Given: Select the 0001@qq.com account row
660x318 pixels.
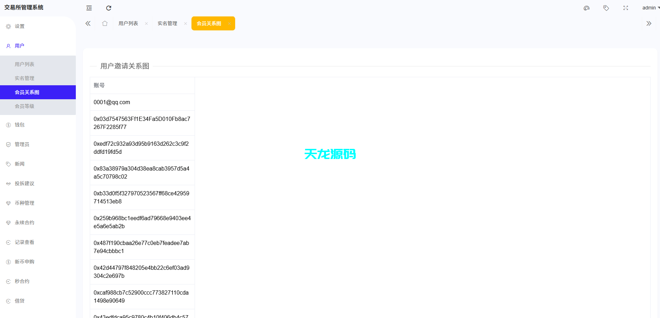Looking at the screenshot, I should (x=111, y=102).
